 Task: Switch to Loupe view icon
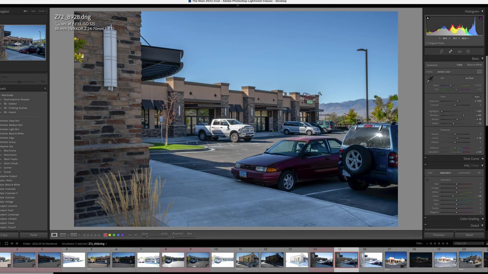(x=54, y=235)
